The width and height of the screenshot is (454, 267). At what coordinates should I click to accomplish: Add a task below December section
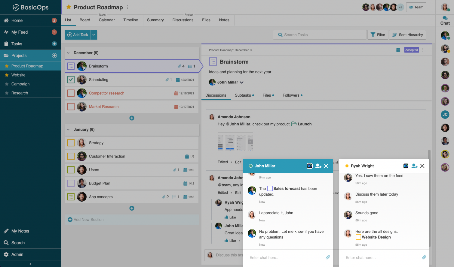coord(132,118)
